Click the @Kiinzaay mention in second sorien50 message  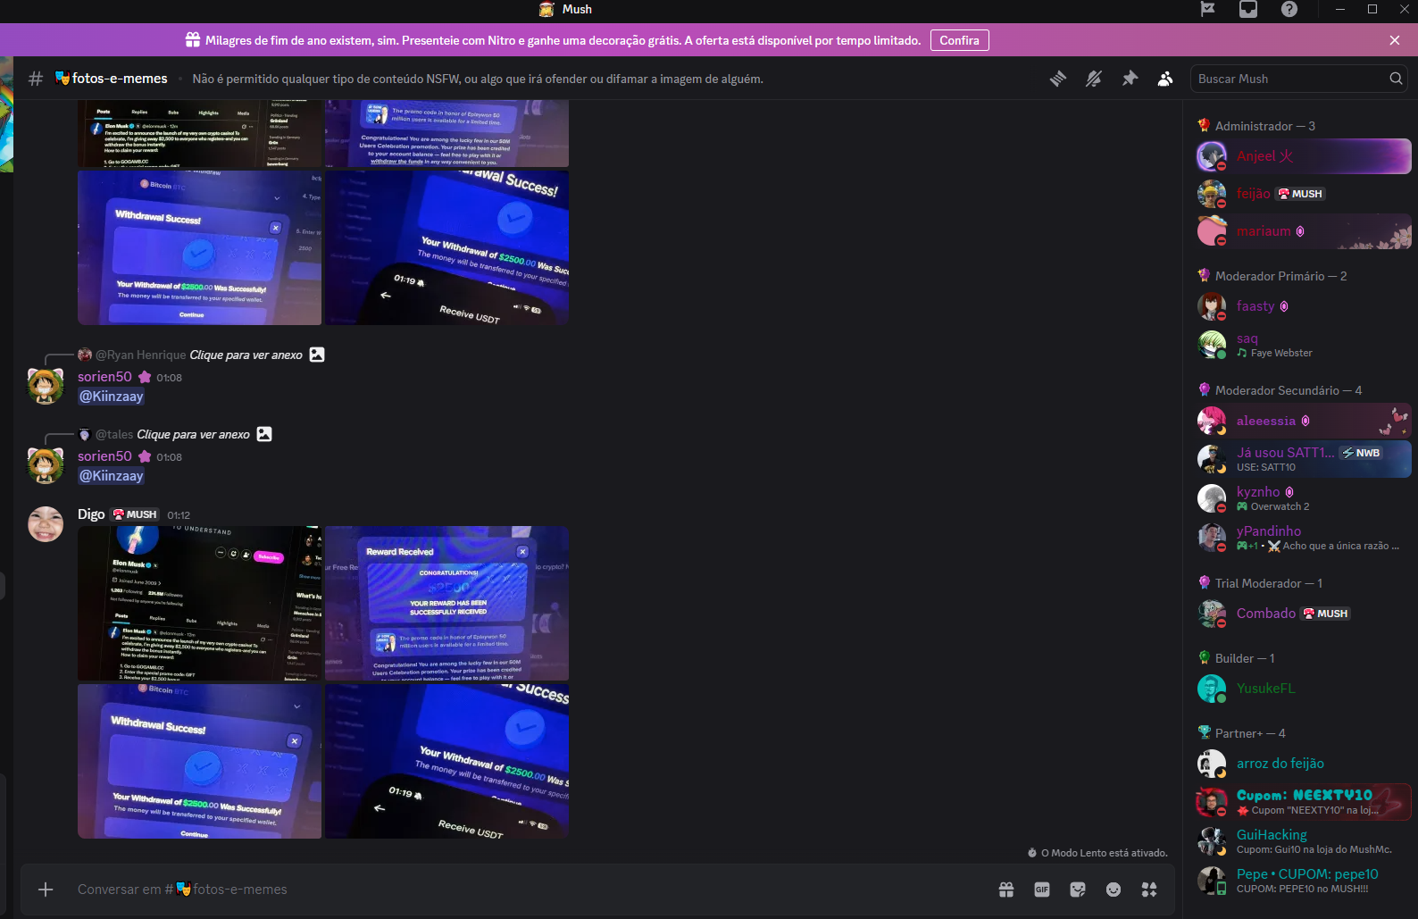pos(112,476)
